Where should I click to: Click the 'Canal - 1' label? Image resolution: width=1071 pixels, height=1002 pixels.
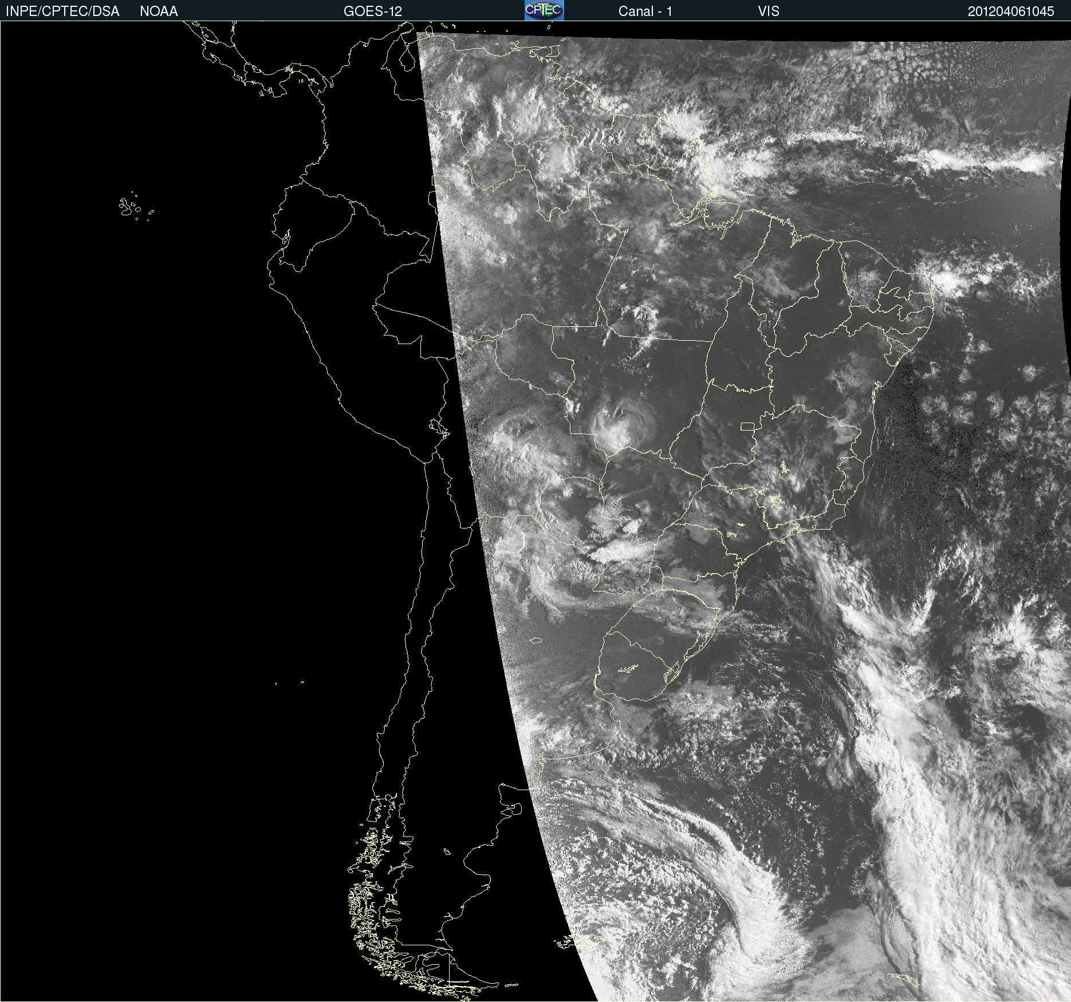(645, 11)
